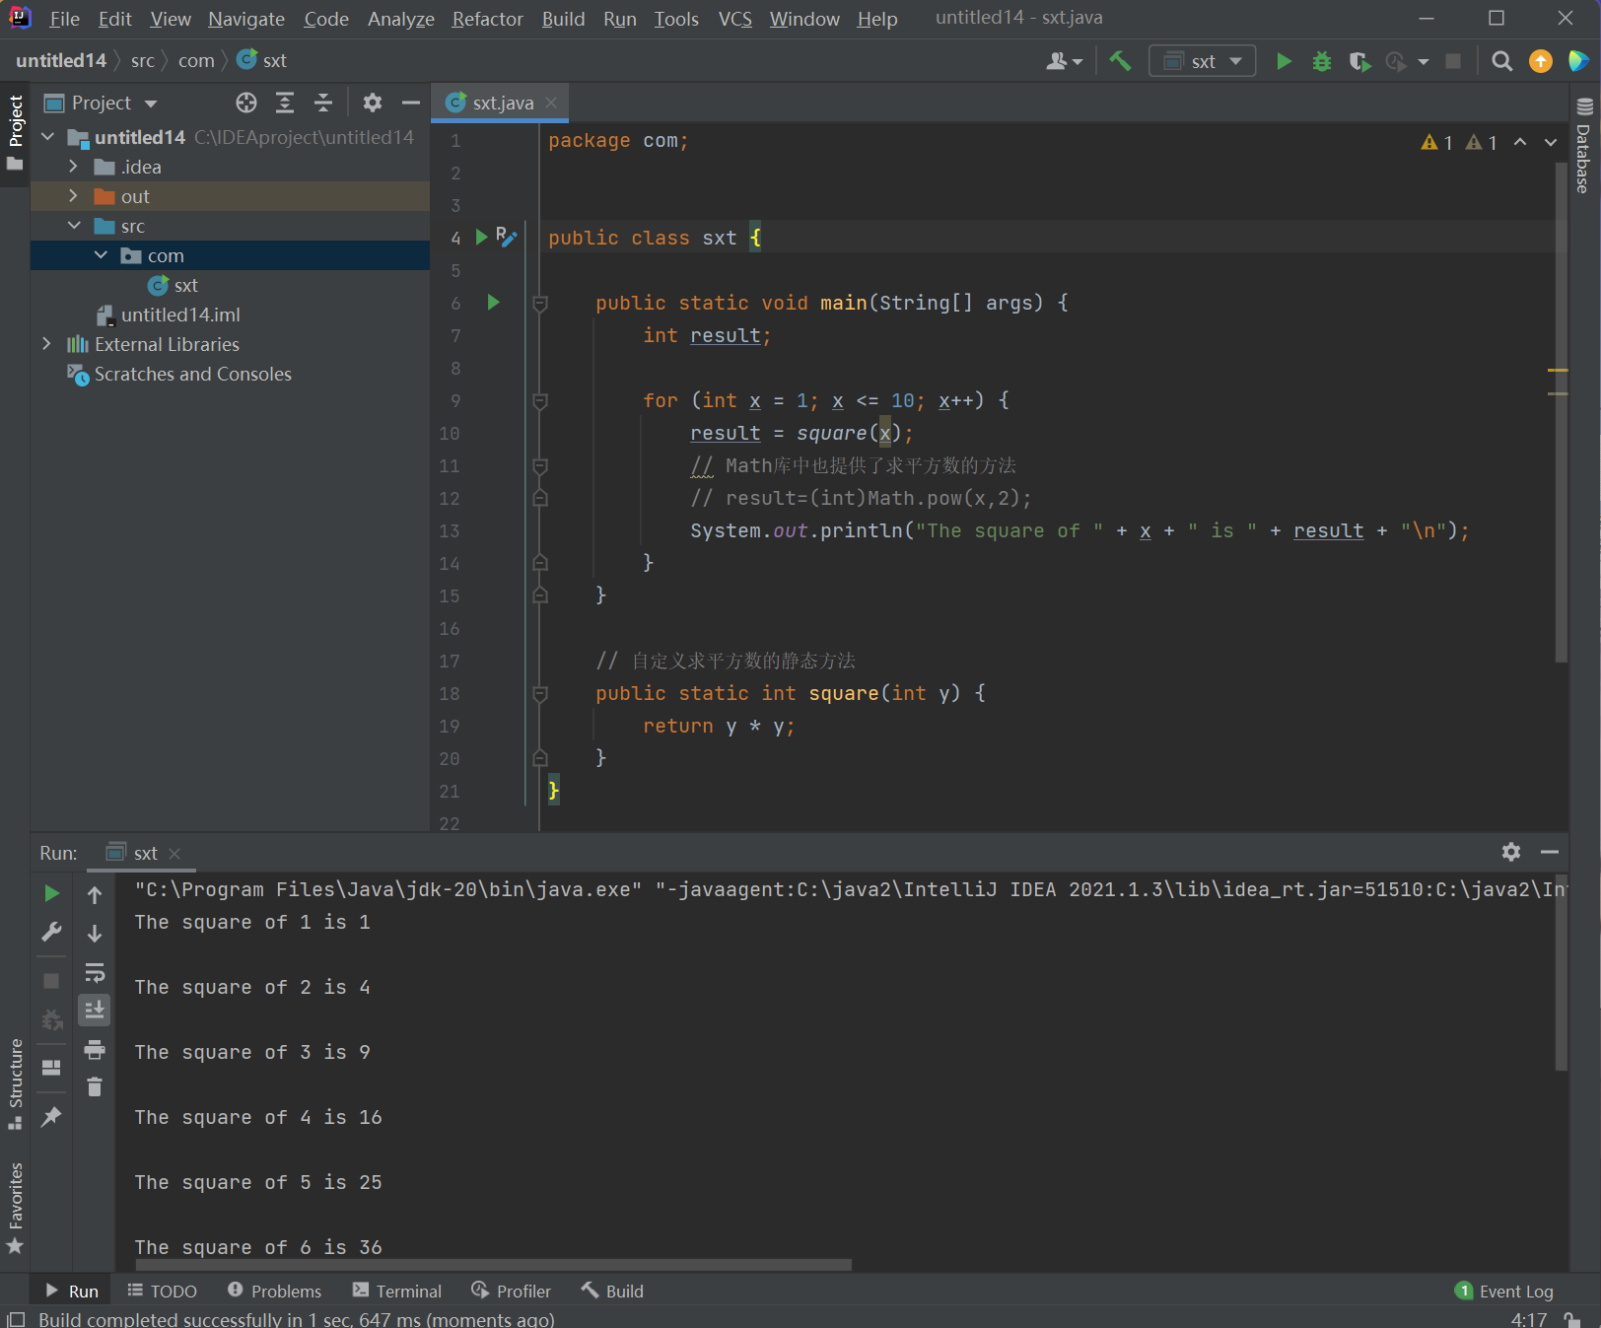1601x1328 pixels.
Task: Expand the External Libraries node
Action: click(x=46, y=344)
